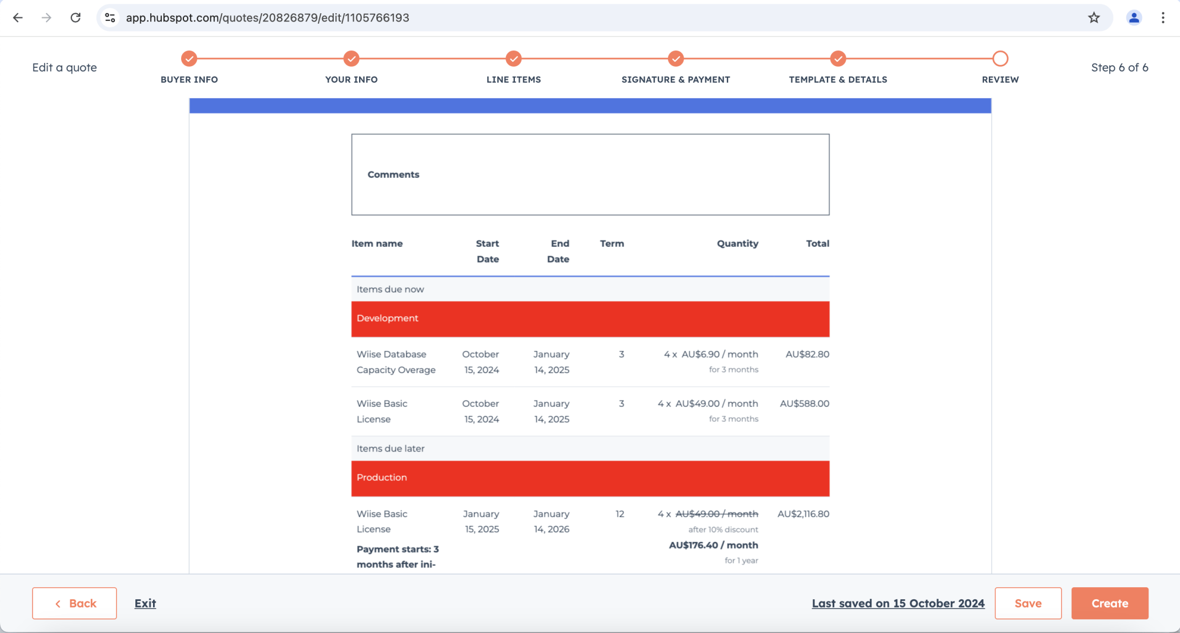This screenshot has height=633, width=1180.
Task: Click the Total column header
Action: click(x=818, y=243)
